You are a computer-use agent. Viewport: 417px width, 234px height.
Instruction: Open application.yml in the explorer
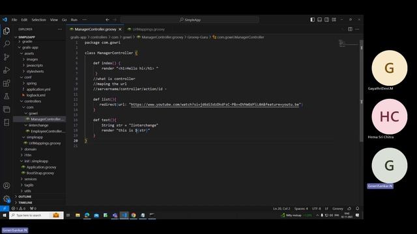(x=38, y=90)
